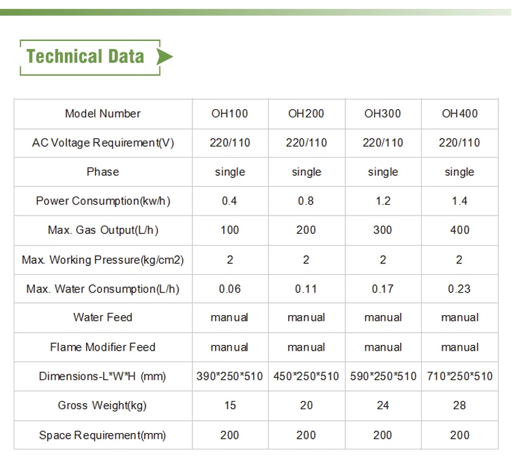
Task: Click the OH100 column header
Action: (x=230, y=114)
